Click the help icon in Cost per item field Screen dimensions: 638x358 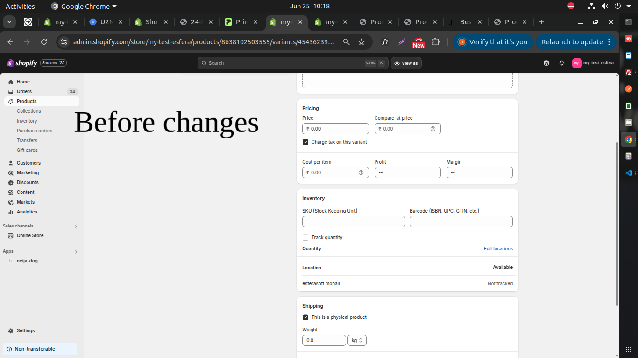(x=361, y=172)
